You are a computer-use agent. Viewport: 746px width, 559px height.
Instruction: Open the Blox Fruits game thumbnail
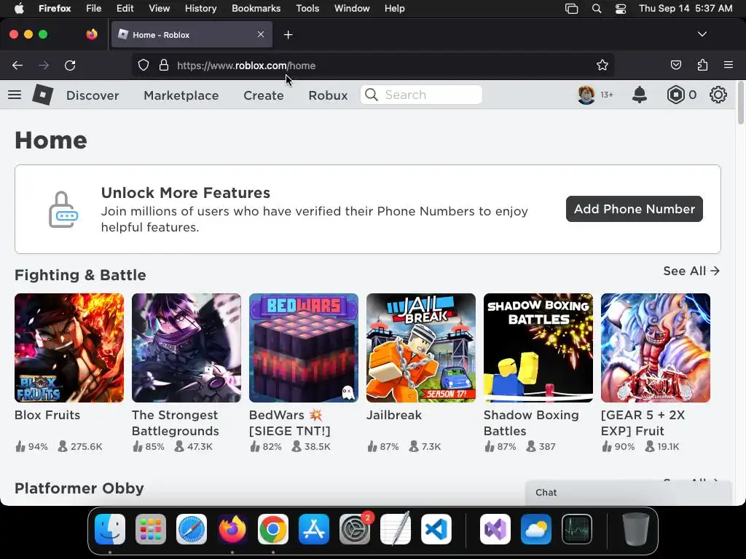(69, 348)
